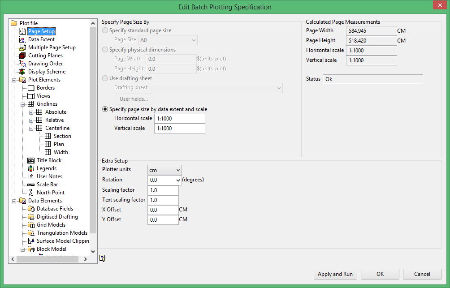Click the Cutting Planes icon in tree
Screen dimensions: 450x288
tap(22, 56)
